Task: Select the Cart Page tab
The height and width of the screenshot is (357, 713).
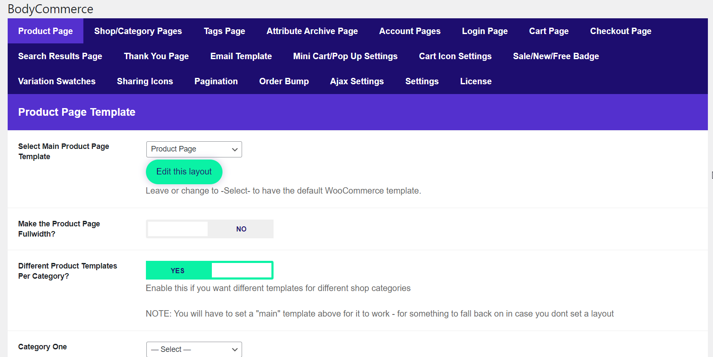Action: pyautogui.click(x=548, y=31)
